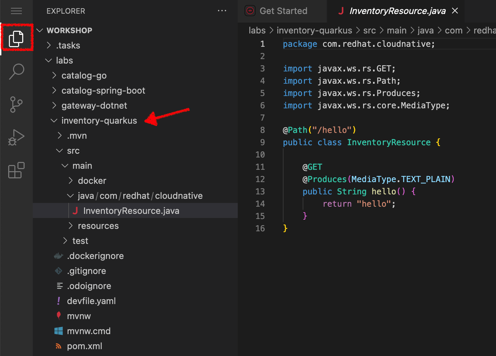Open pom.xml from the file tree
Viewport: 496px width, 356px height.
[84, 346]
